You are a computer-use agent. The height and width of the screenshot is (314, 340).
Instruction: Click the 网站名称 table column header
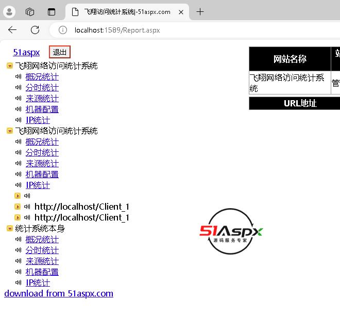pos(290,59)
